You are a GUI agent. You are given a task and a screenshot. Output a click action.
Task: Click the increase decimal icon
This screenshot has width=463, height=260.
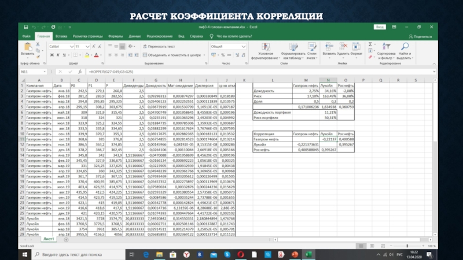pos(237,55)
